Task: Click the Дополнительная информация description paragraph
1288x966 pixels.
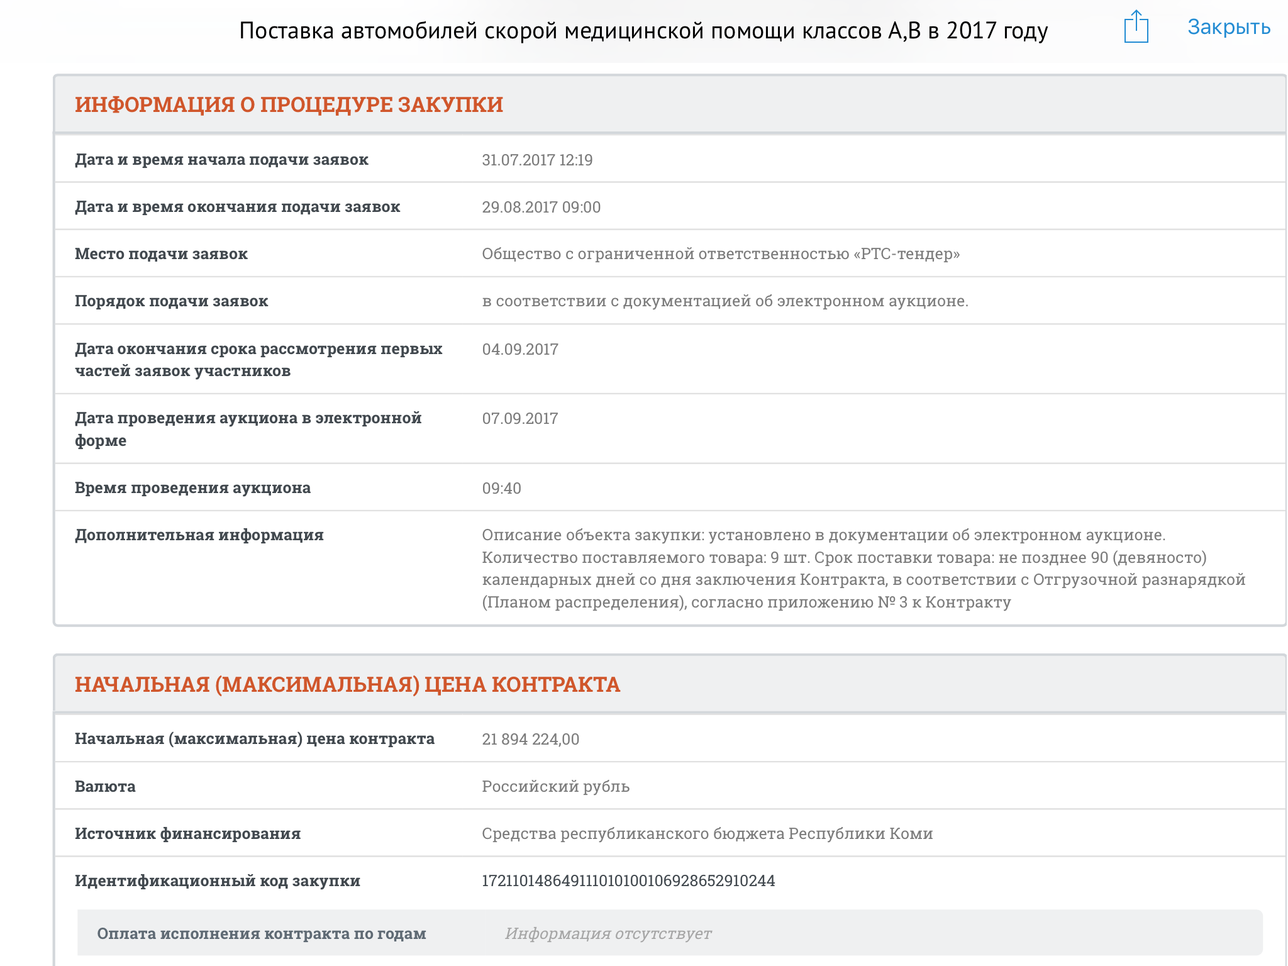Action: coord(863,568)
